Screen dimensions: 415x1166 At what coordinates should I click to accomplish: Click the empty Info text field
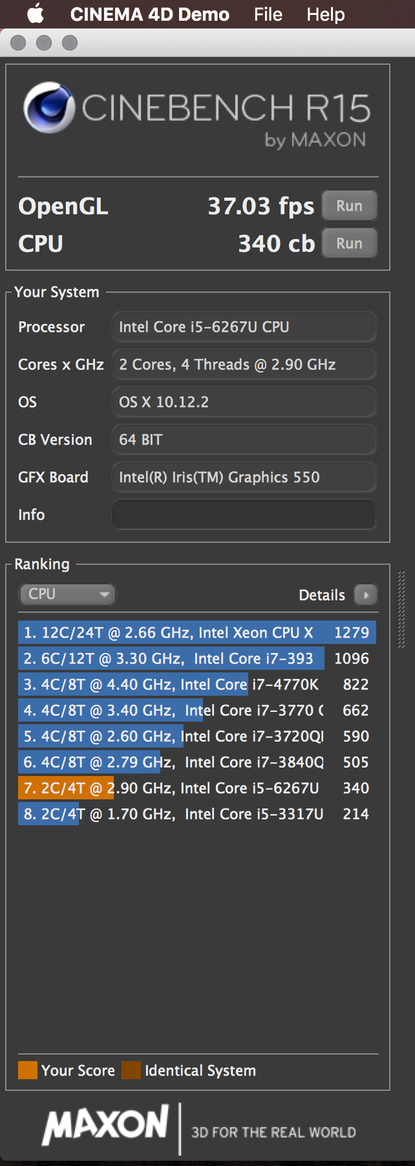(244, 515)
